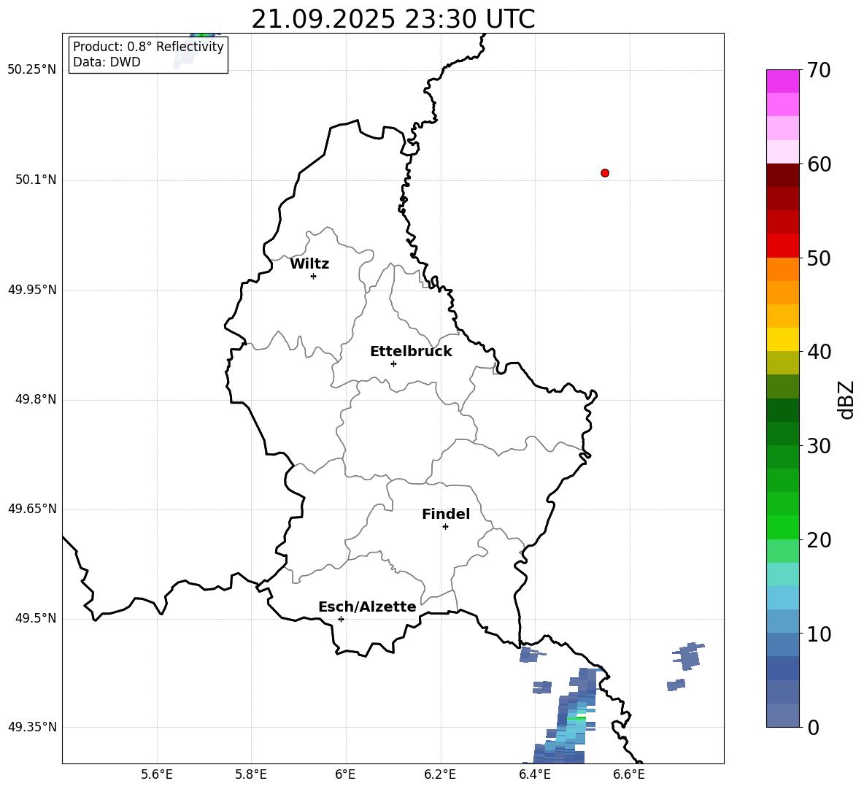The image size is (864, 789).
Task: Click the latitude label '50.25°N'
Action: (32, 70)
